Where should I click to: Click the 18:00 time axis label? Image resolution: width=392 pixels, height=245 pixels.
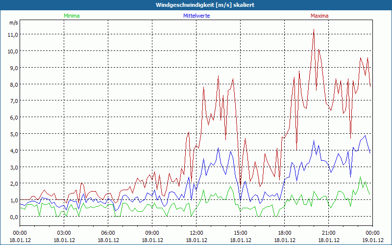(285, 233)
